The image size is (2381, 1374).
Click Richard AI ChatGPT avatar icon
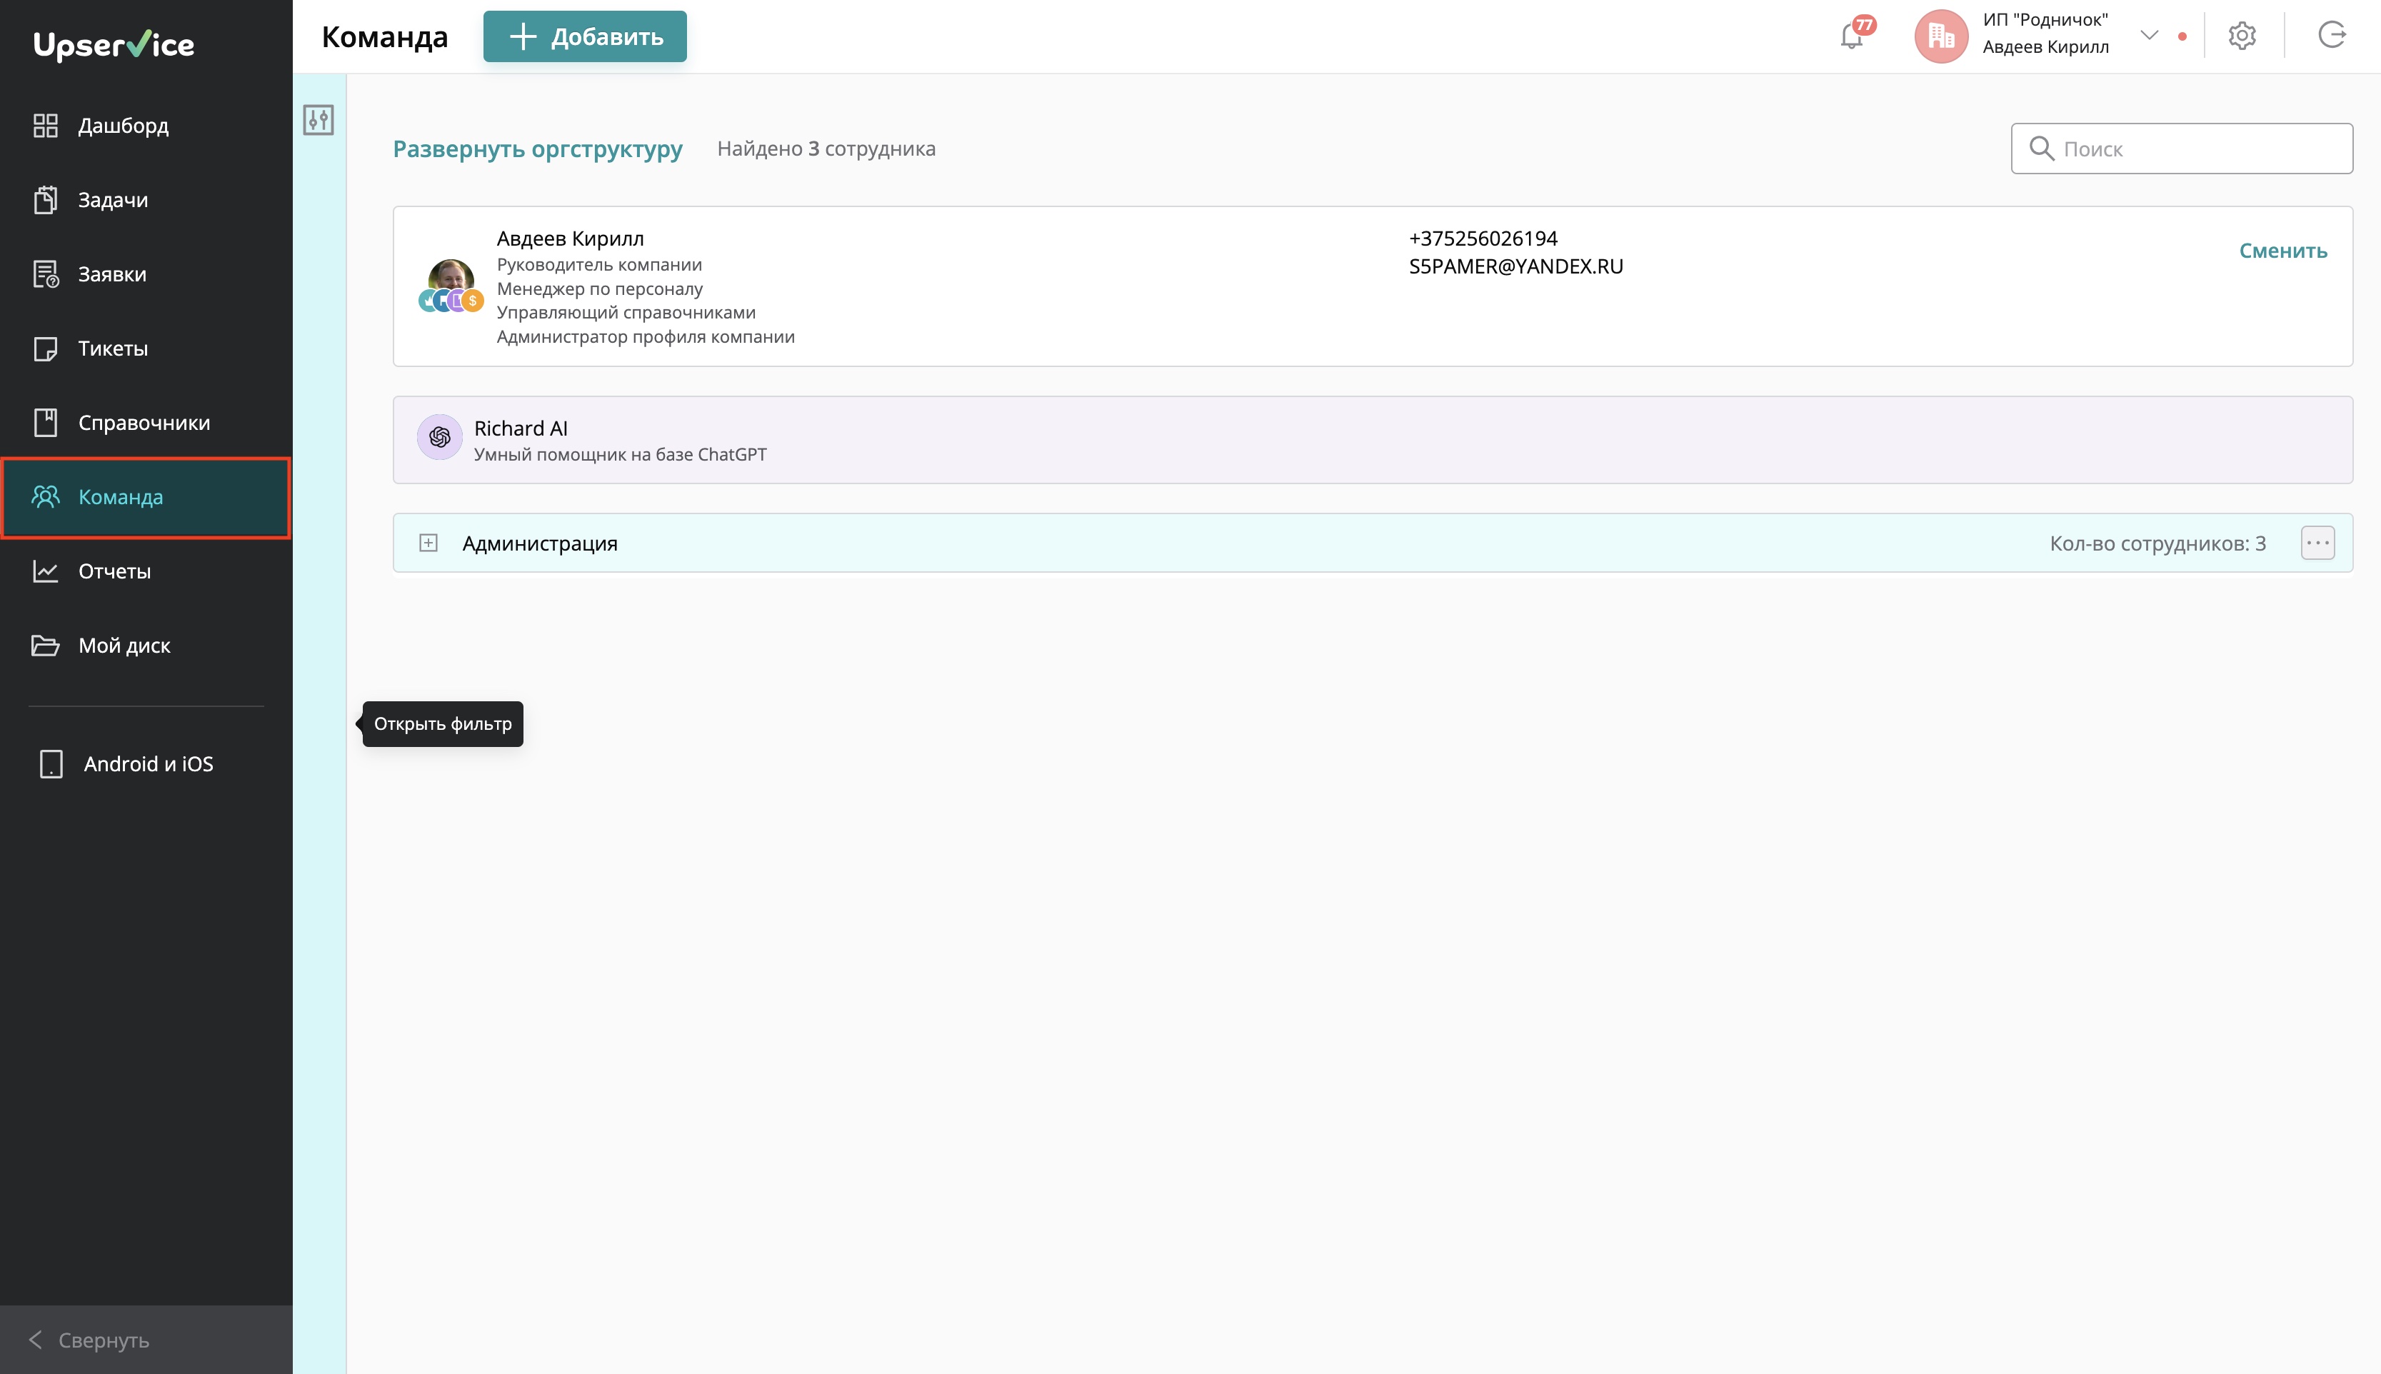tap(438, 437)
